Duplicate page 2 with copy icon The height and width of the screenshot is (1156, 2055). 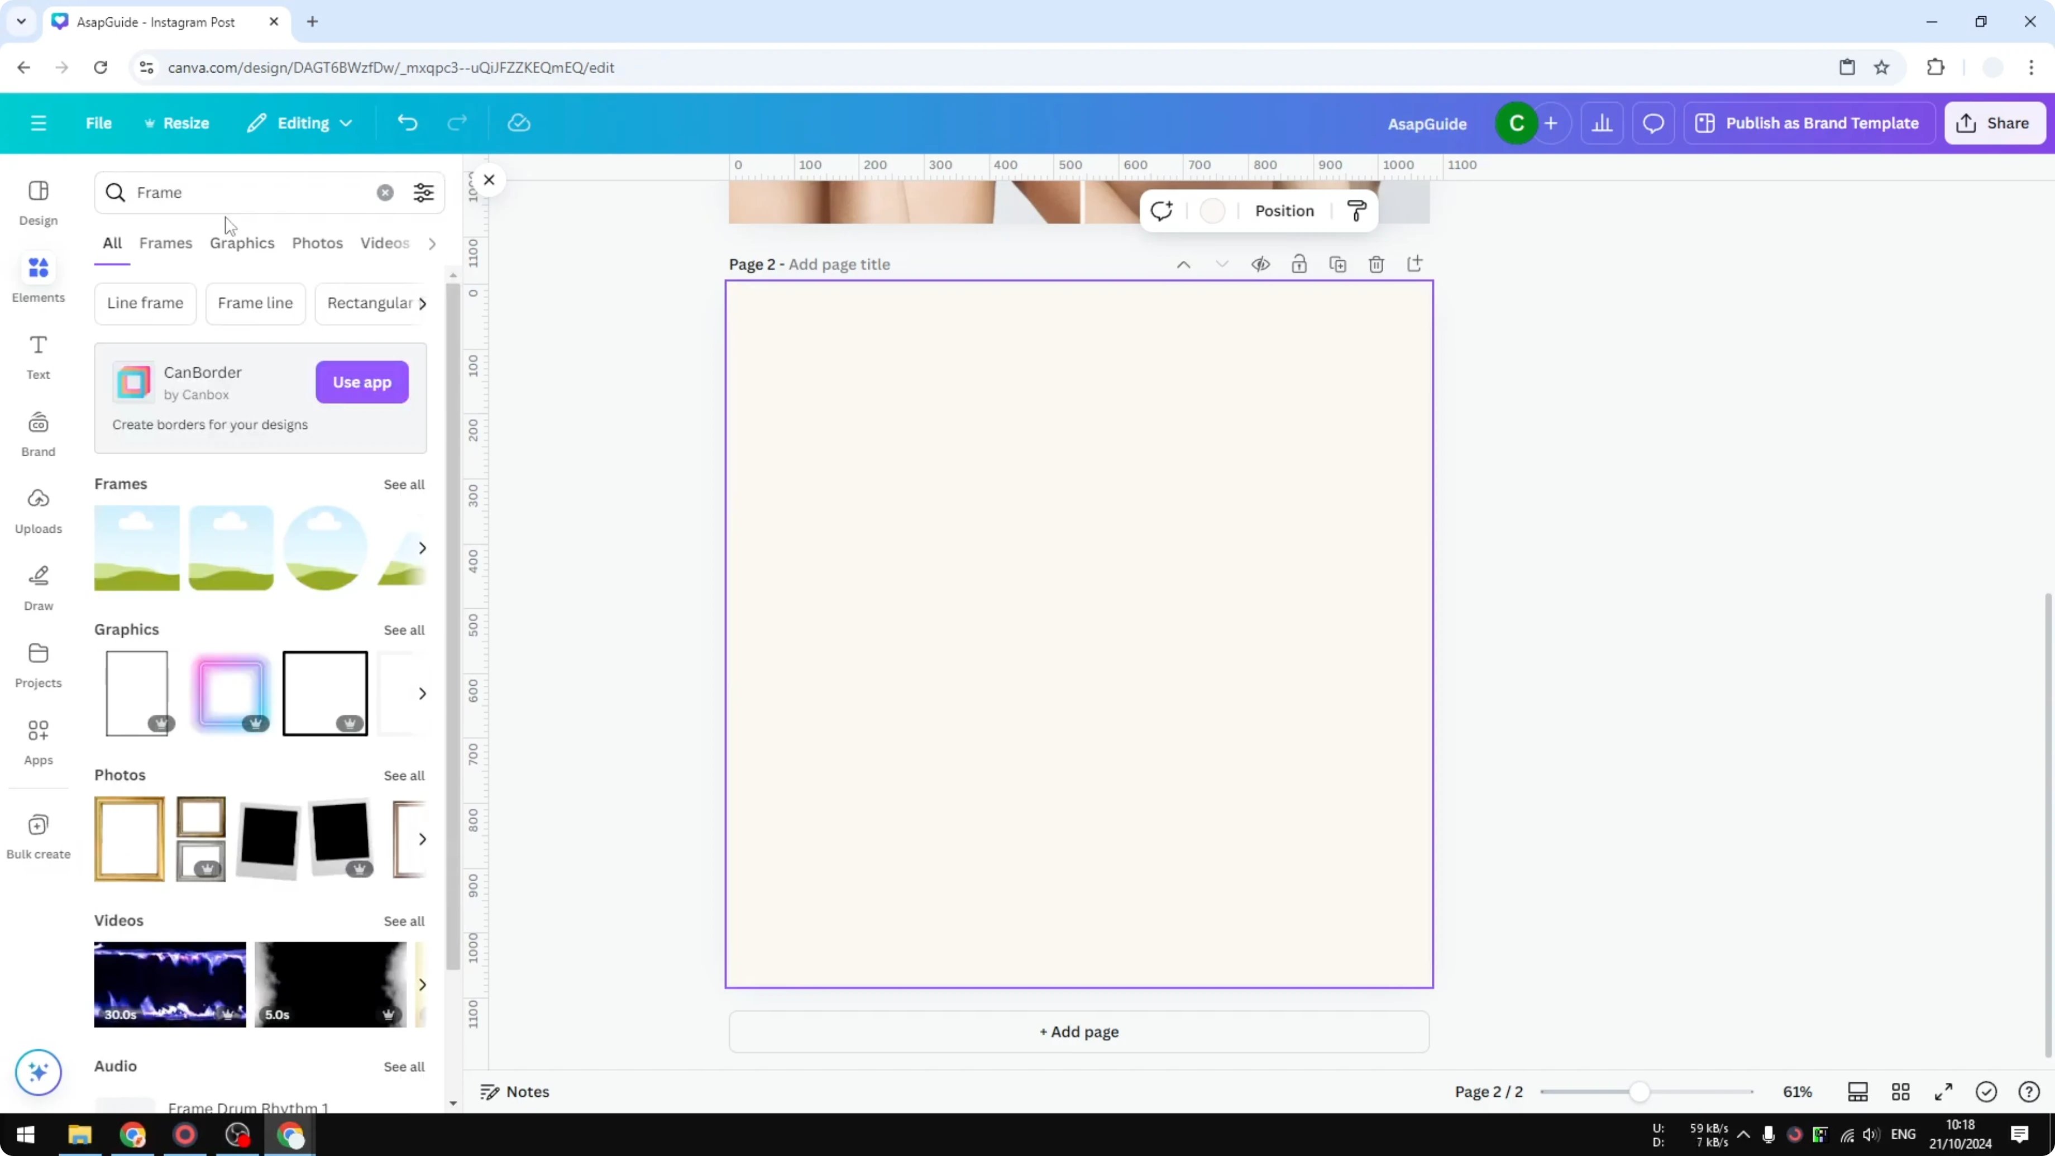click(1338, 263)
